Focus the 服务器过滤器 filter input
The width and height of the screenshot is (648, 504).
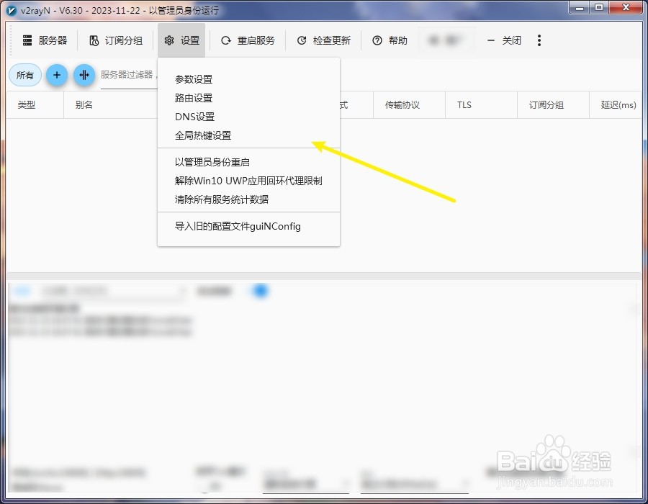129,76
